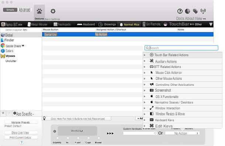This screenshot has height=146, width=225.
Task: Open the Drawings tab
Action: [107, 24]
